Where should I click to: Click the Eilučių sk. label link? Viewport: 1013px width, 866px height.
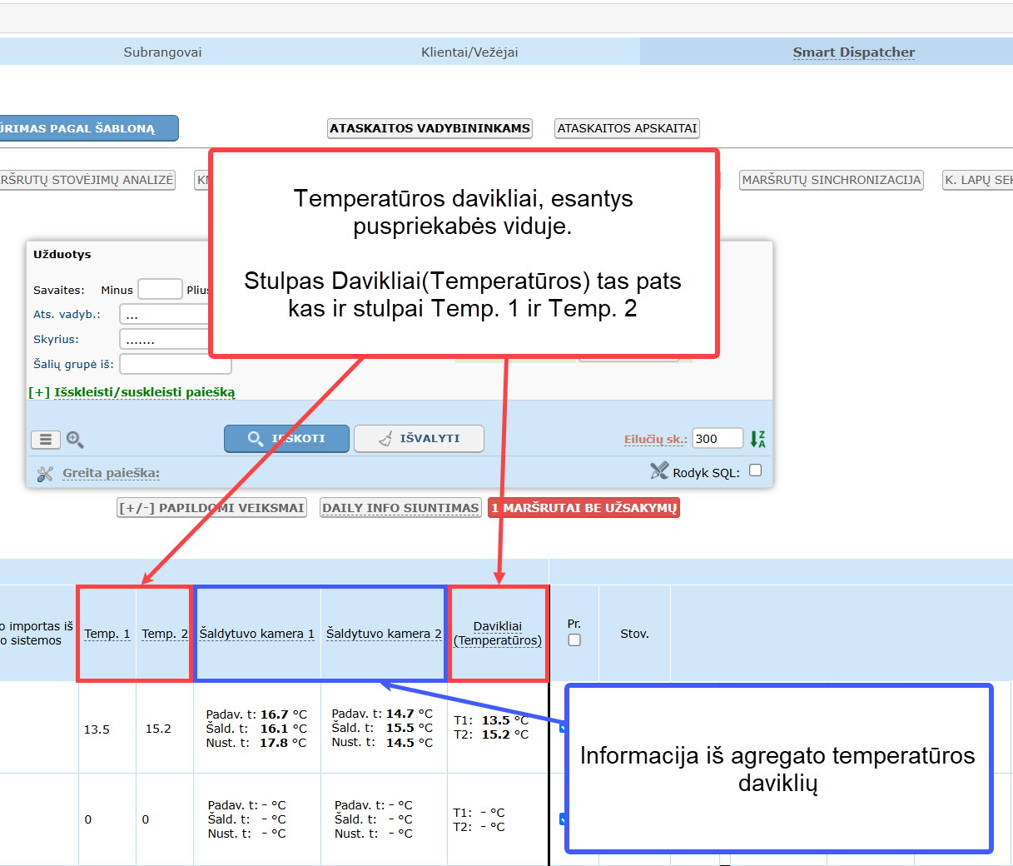pos(656,440)
